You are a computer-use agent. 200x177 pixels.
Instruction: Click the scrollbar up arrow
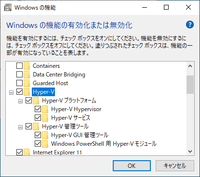[x=190, y=66]
